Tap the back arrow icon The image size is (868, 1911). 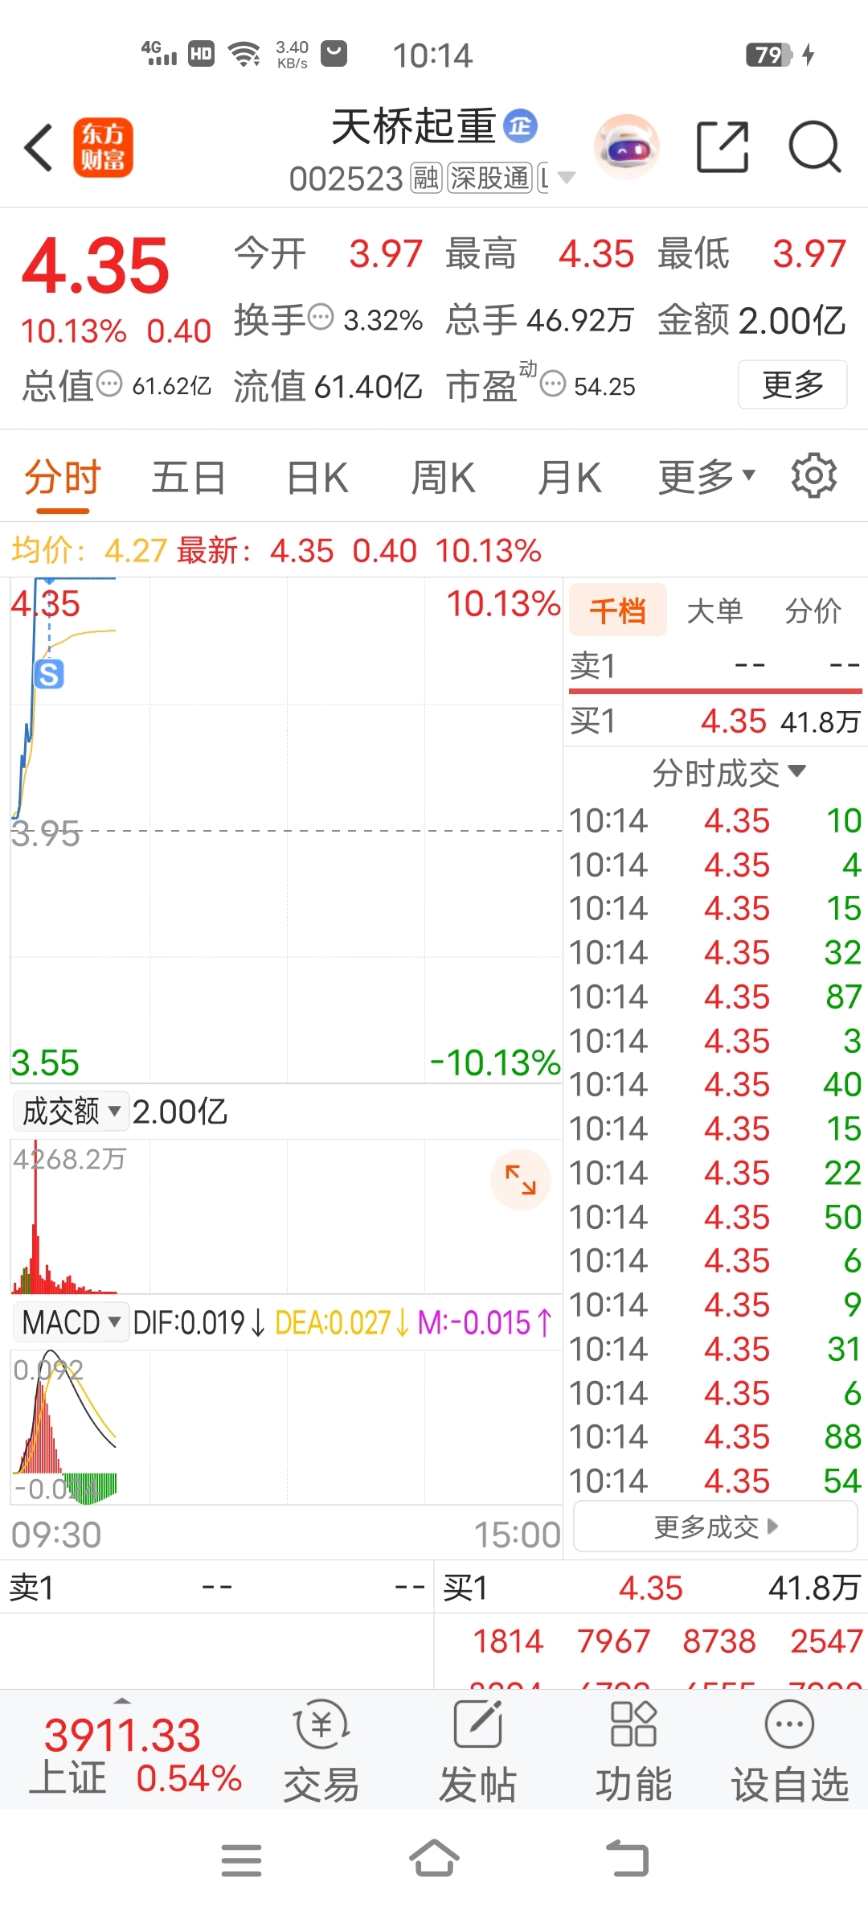pos(38,147)
